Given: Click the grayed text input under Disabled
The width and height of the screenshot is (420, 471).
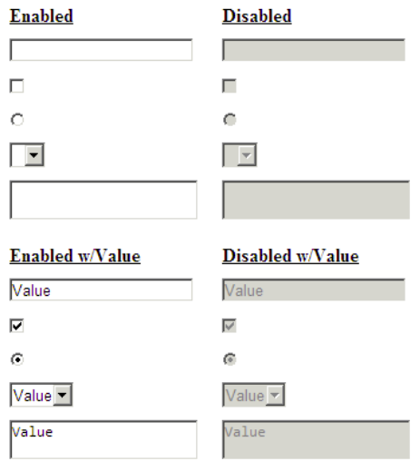Looking at the screenshot, I should pos(314,50).
